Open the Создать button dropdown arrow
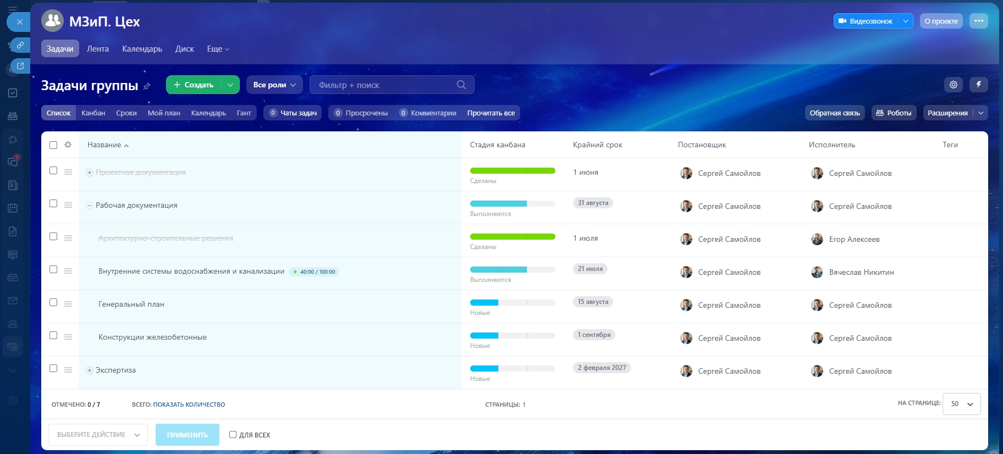Screen dimensions: 1003x454 pos(230,85)
